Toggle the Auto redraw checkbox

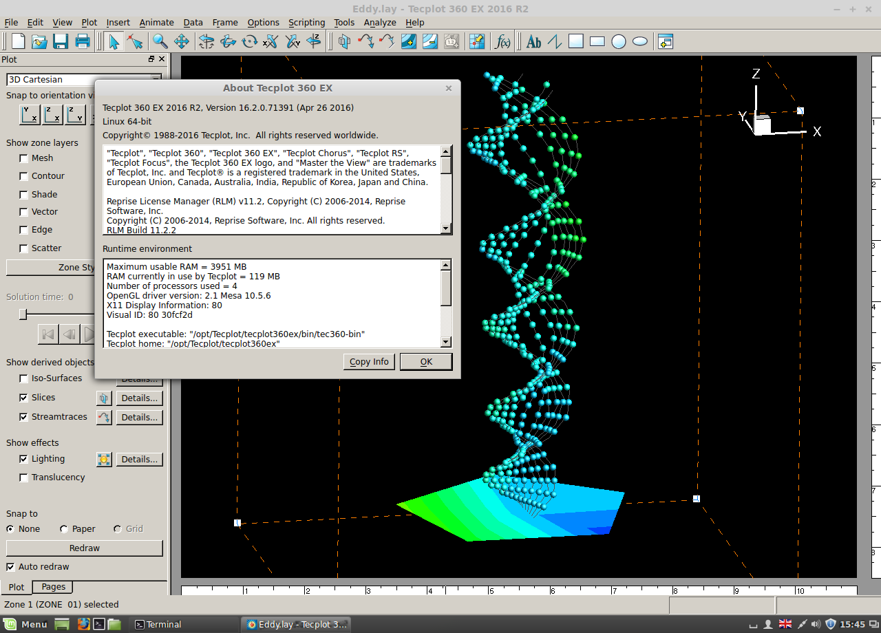click(10, 567)
